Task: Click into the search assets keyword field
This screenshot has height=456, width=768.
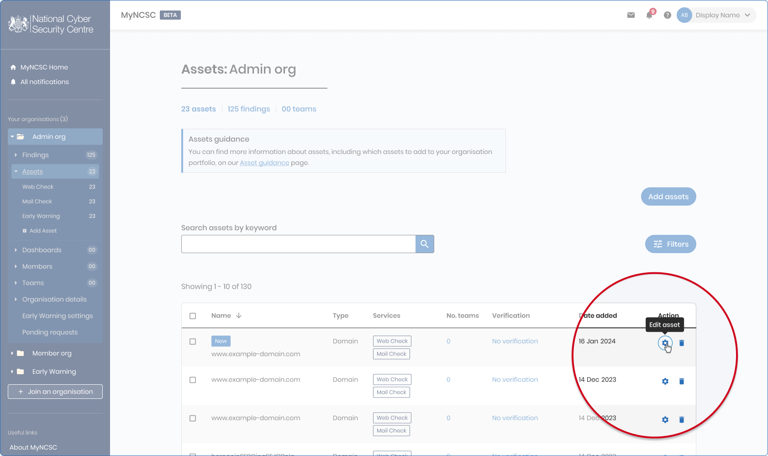Action: (298, 244)
